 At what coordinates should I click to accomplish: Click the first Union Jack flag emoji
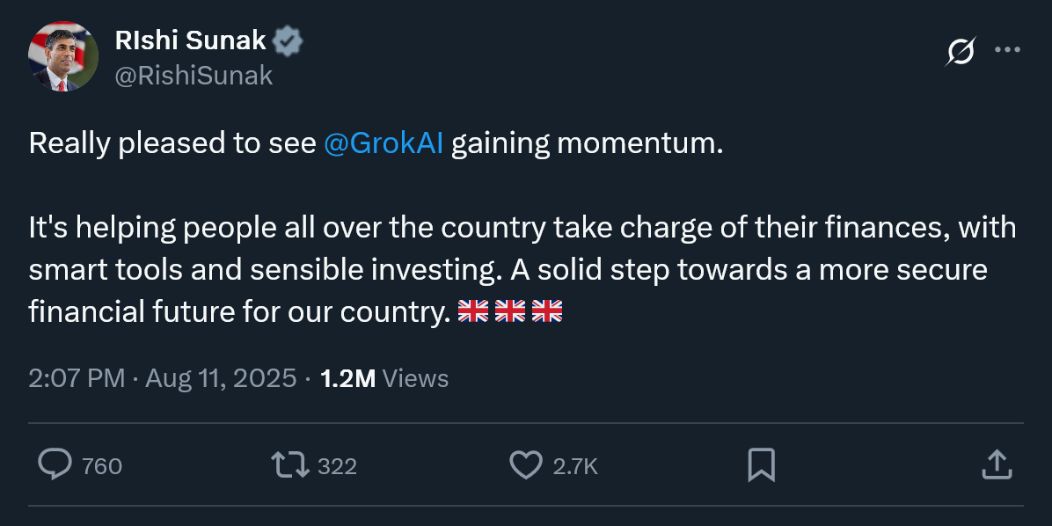(x=473, y=311)
